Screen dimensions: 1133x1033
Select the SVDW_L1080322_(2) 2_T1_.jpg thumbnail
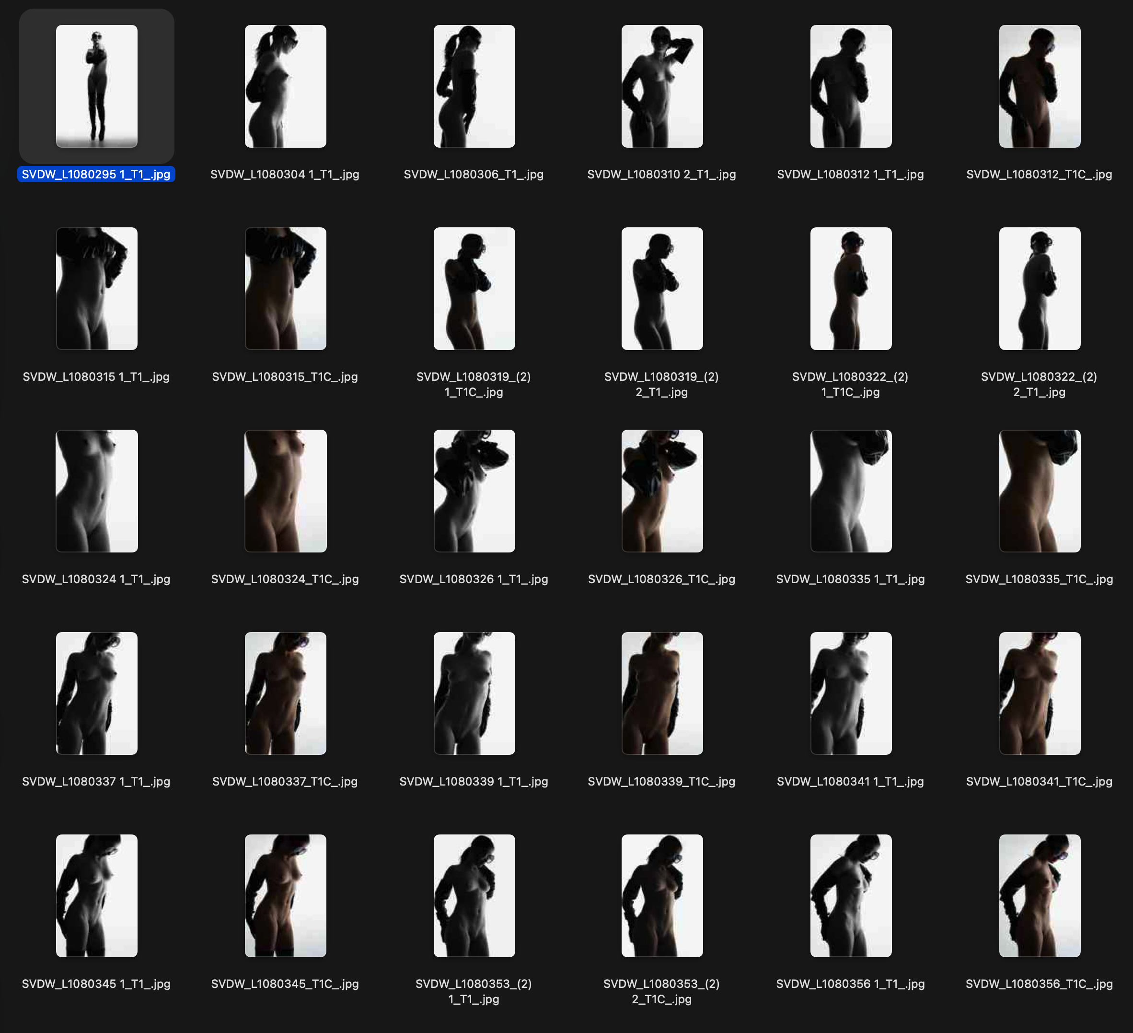[1040, 287]
